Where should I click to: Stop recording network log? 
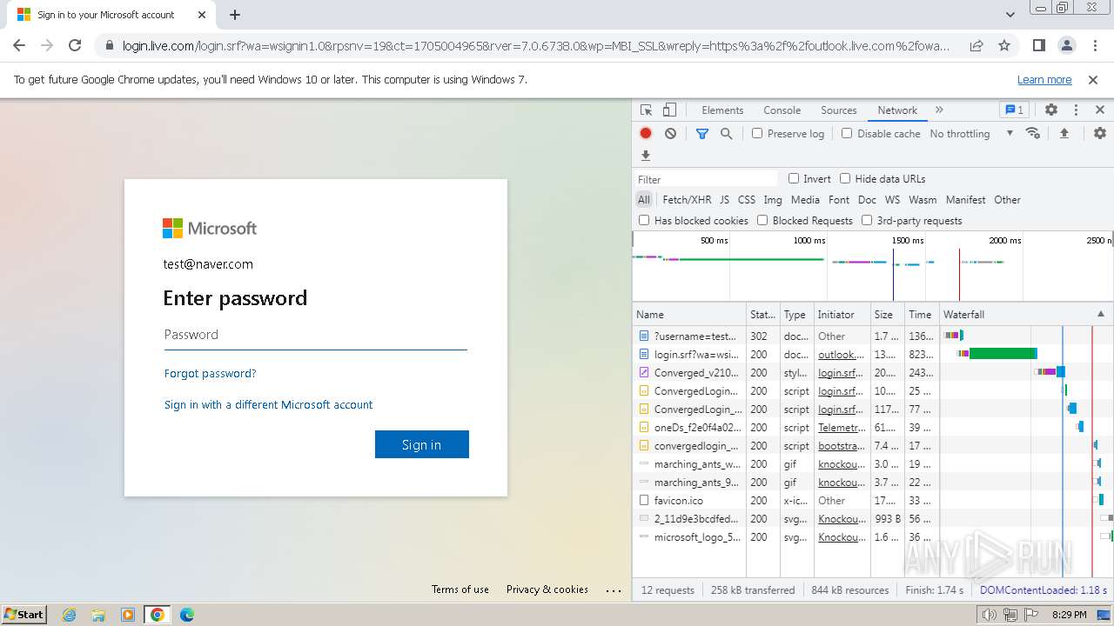click(x=646, y=134)
